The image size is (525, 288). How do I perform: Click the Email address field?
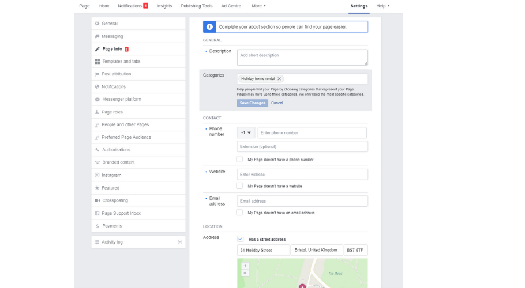[x=302, y=201]
